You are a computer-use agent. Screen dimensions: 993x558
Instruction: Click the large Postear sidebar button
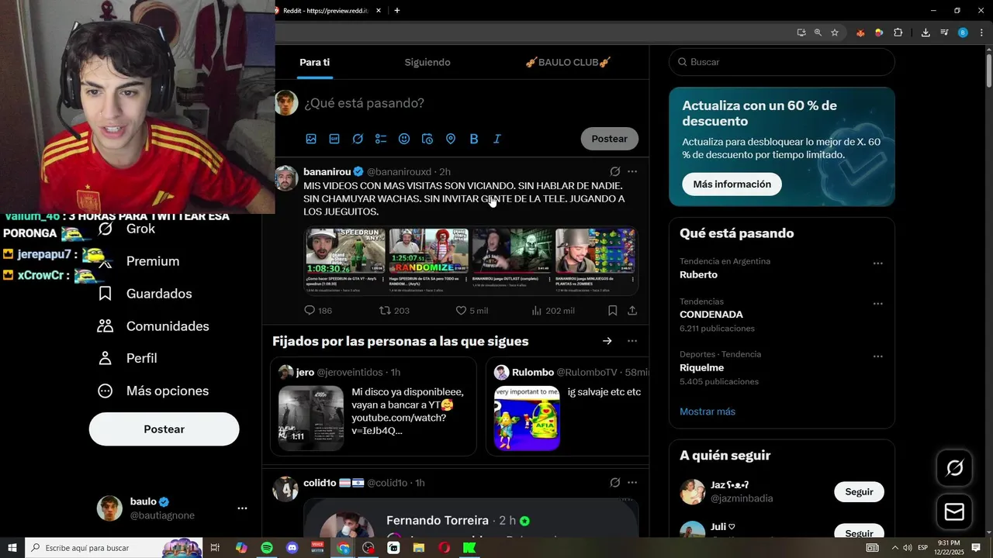click(x=164, y=429)
